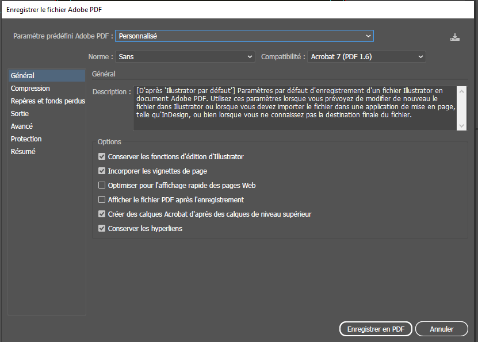Toggle Créer des calques Acrobat checkbox

point(102,214)
